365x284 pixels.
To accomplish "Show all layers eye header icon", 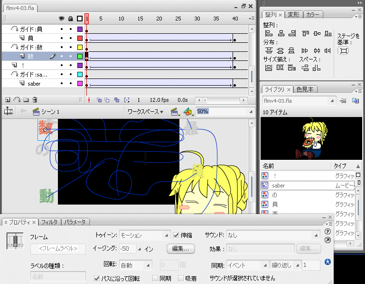I will pyautogui.click(x=61, y=19).
